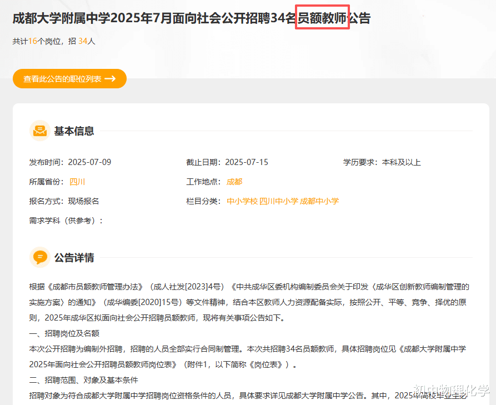
Task: Click the 共计16个岗位，招34人 summary line
Action: (54, 41)
